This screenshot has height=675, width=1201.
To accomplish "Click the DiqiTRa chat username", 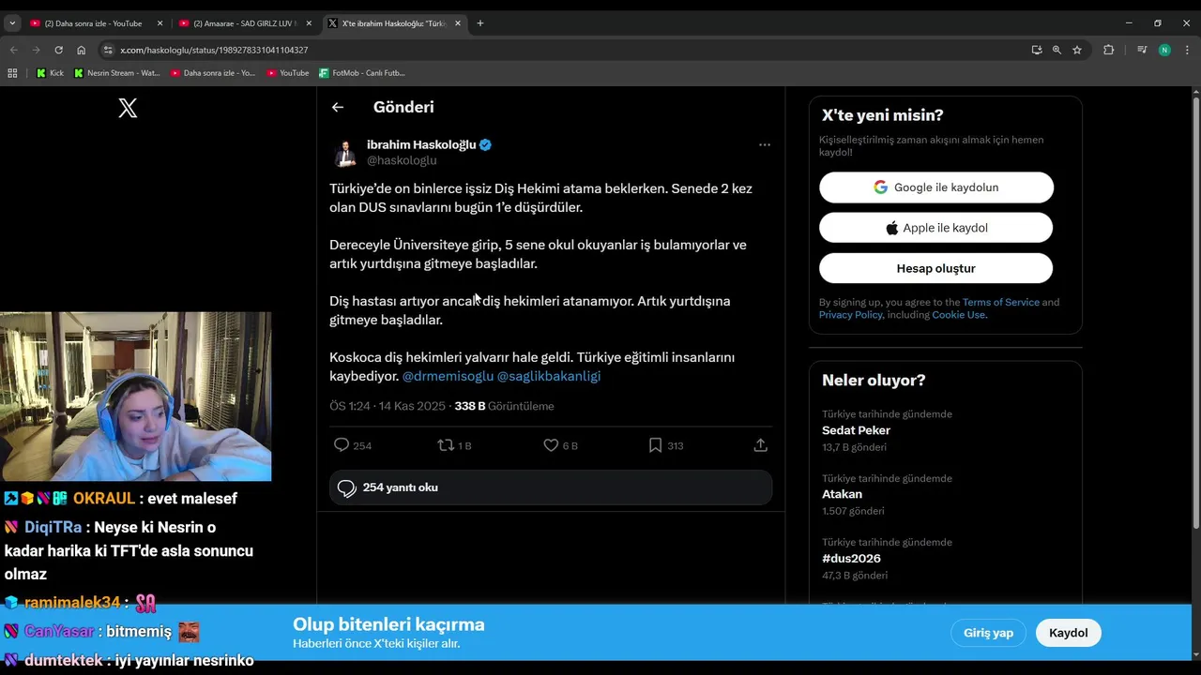I will 53,527.
